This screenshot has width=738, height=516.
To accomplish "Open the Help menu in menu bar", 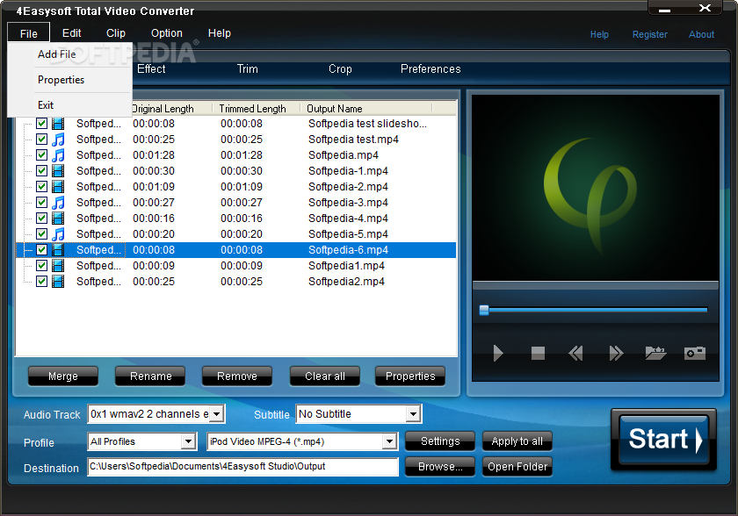I will [220, 33].
